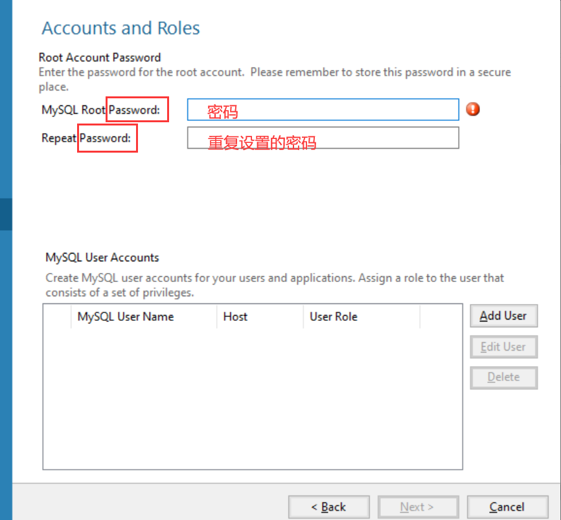The height and width of the screenshot is (520, 561).
Task: Select the User Role column header
Action: pos(361,316)
